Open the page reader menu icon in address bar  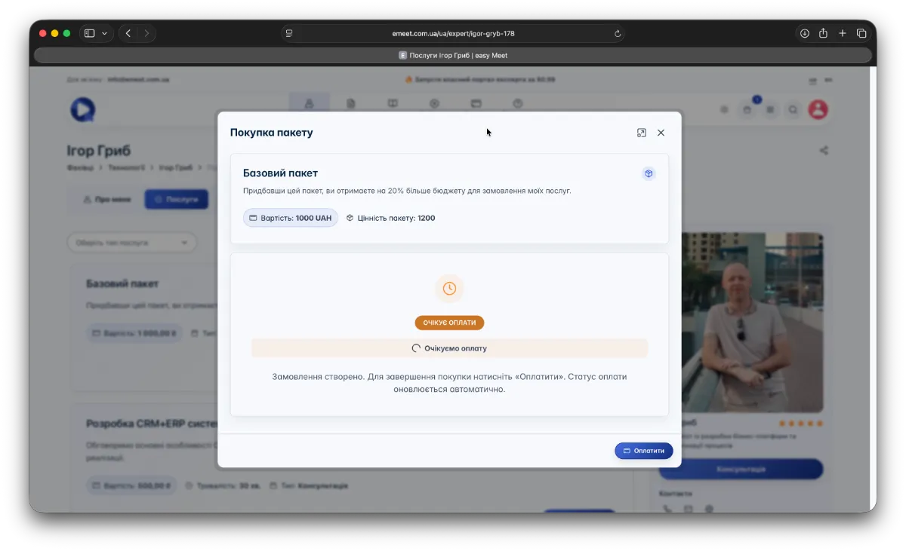tap(289, 34)
